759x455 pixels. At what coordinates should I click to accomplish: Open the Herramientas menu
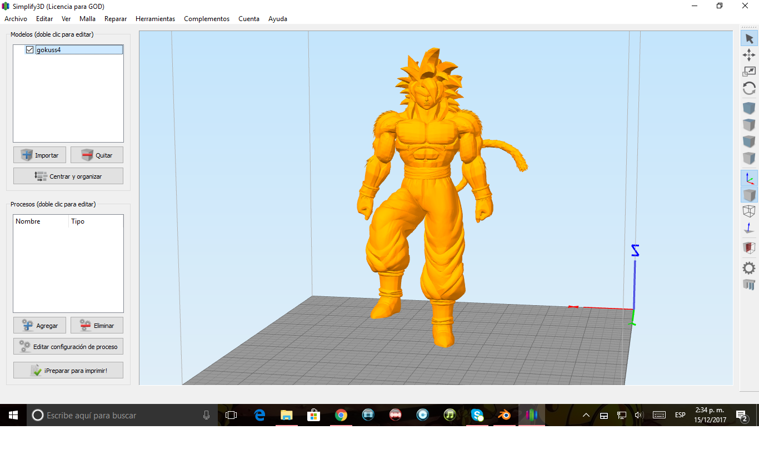coord(155,19)
